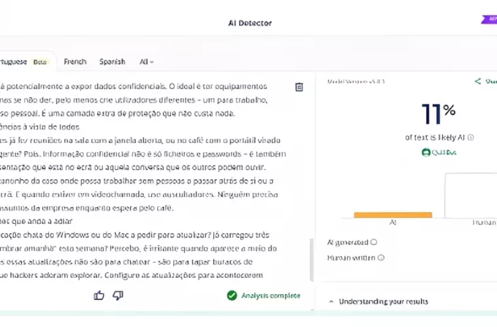This screenshot has height=327, width=497.
Task: Collapse the Understanding your results section
Action: [331, 301]
